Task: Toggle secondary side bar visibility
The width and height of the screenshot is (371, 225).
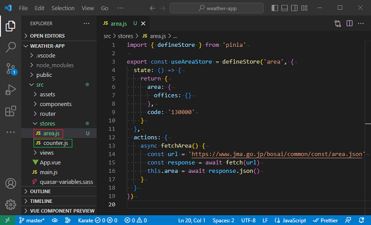Action: [x=294, y=8]
